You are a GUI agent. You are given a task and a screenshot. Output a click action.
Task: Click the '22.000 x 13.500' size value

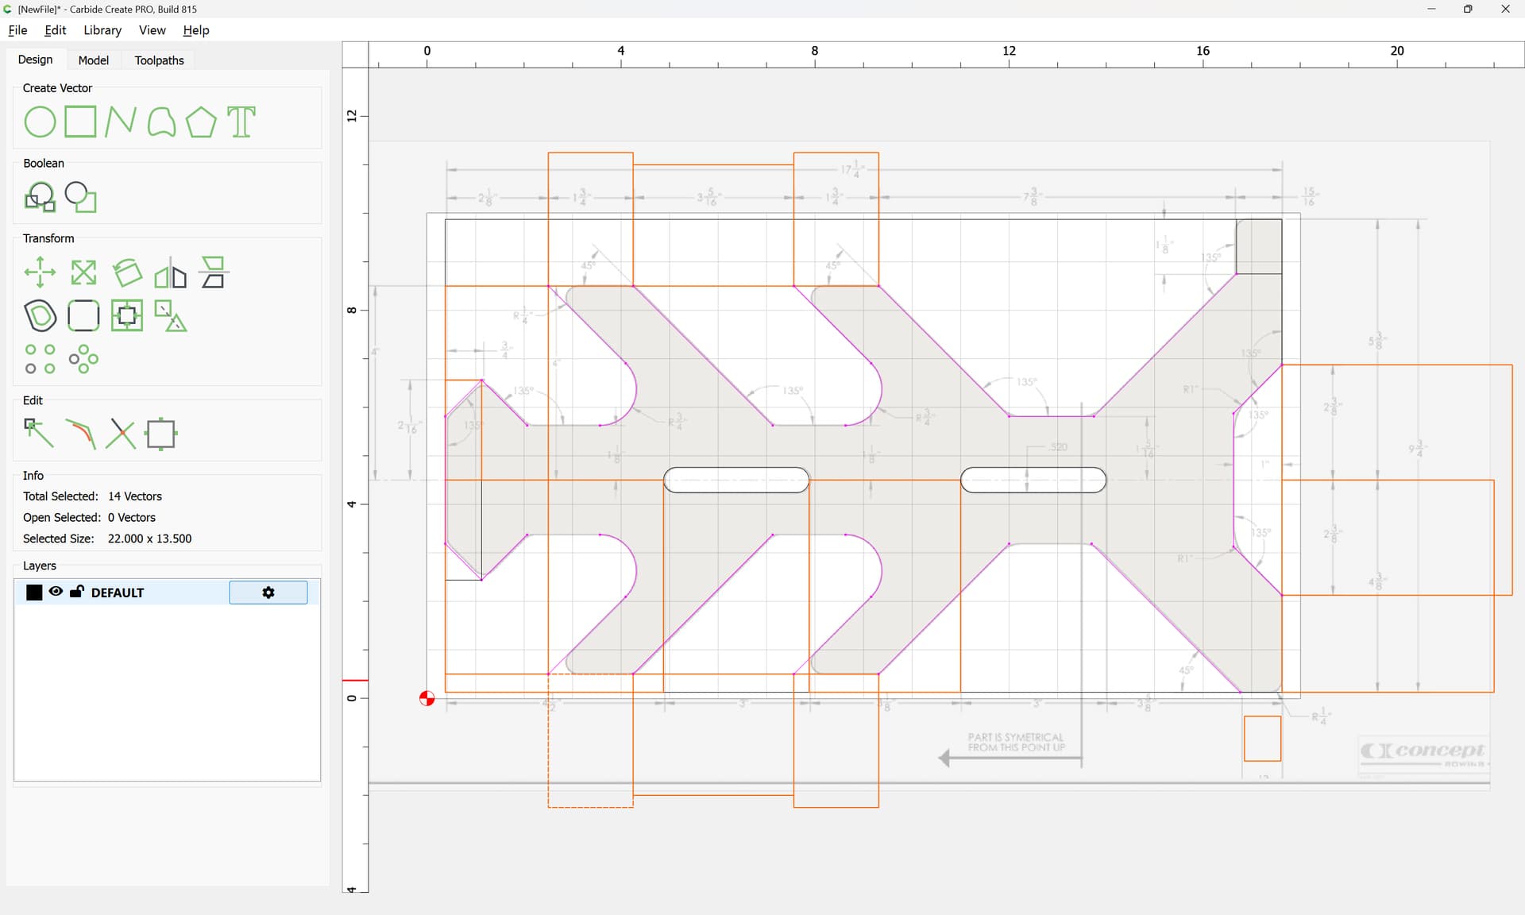click(150, 539)
